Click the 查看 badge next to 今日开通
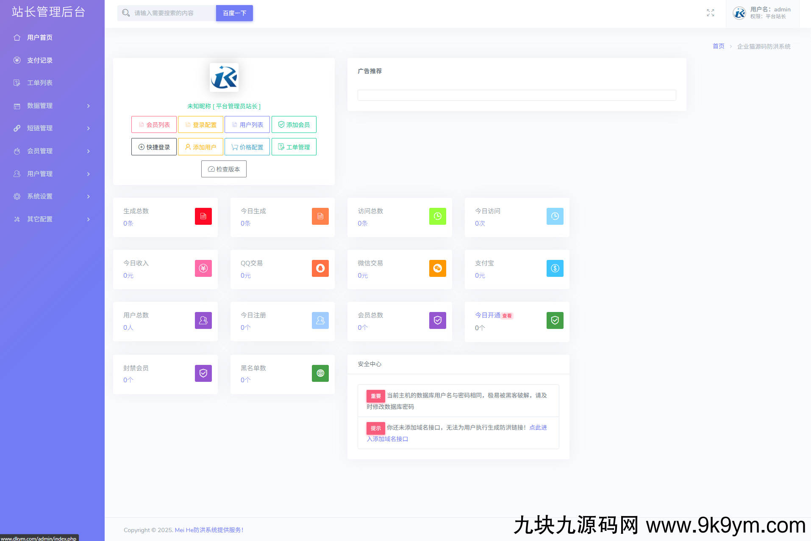The width and height of the screenshot is (811, 541). (507, 316)
